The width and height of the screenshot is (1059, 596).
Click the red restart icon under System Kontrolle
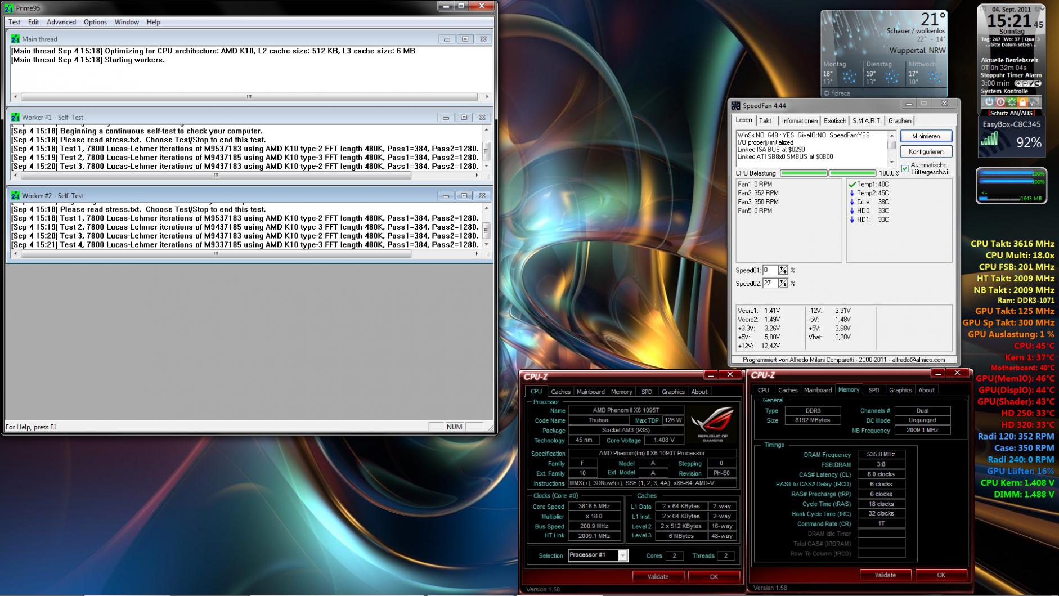pyautogui.click(x=1000, y=102)
